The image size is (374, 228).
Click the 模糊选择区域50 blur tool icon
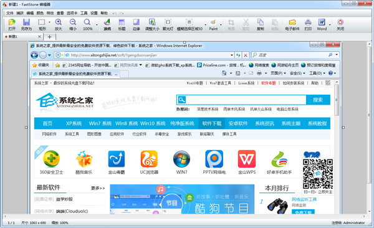(189, 22)
